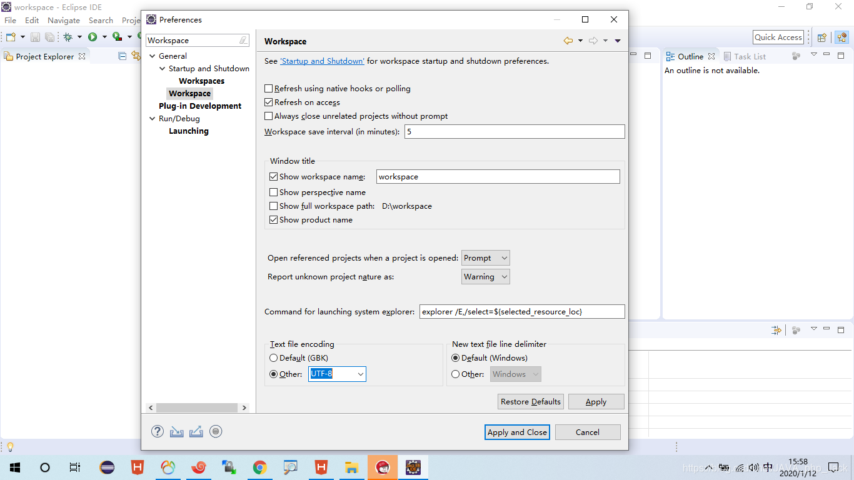The image size is (854, 480).
Task: Click the Debug bug icon in the toolbar
Action: click(68, 37)
